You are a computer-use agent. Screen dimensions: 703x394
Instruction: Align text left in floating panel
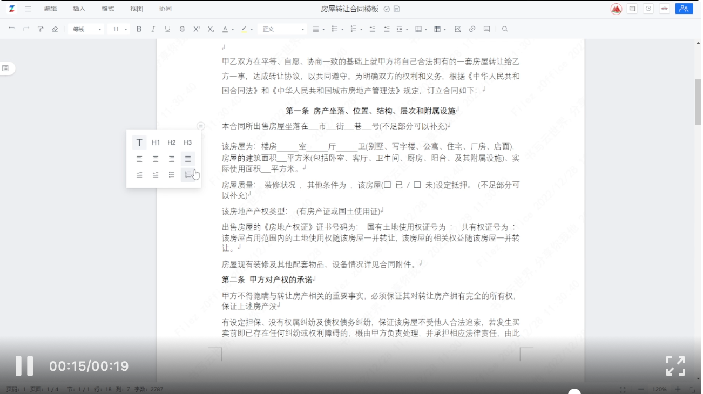point(139,159)
